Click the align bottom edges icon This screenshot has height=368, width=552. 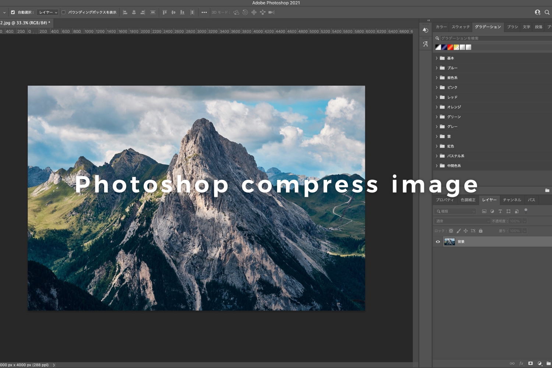182,13
